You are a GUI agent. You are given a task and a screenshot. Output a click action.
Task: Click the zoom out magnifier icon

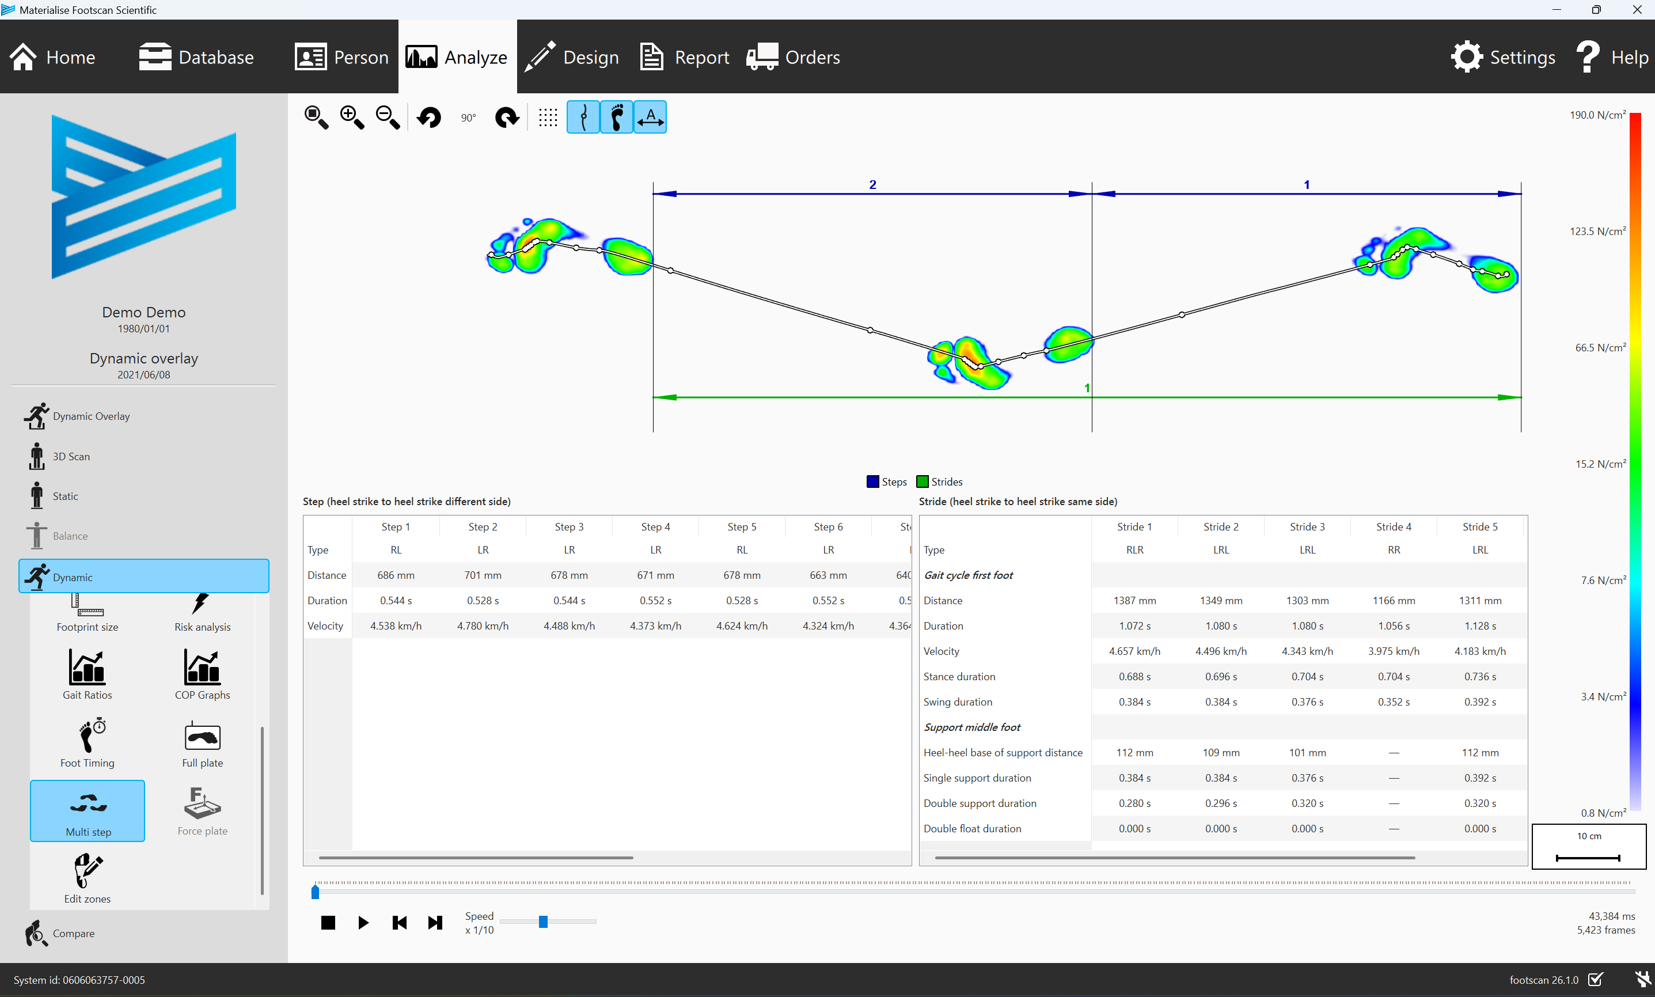click(x=388, y=117)
